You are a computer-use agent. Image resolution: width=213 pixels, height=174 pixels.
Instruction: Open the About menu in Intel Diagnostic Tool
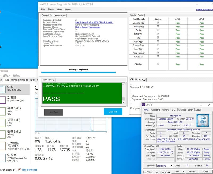coord(68,9)
